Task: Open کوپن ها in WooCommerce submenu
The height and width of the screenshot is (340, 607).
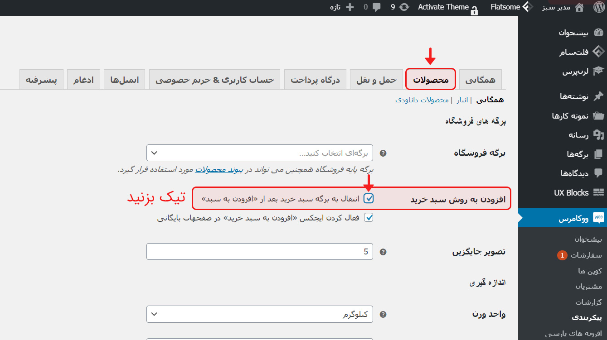Action: (x=590, y=271)
